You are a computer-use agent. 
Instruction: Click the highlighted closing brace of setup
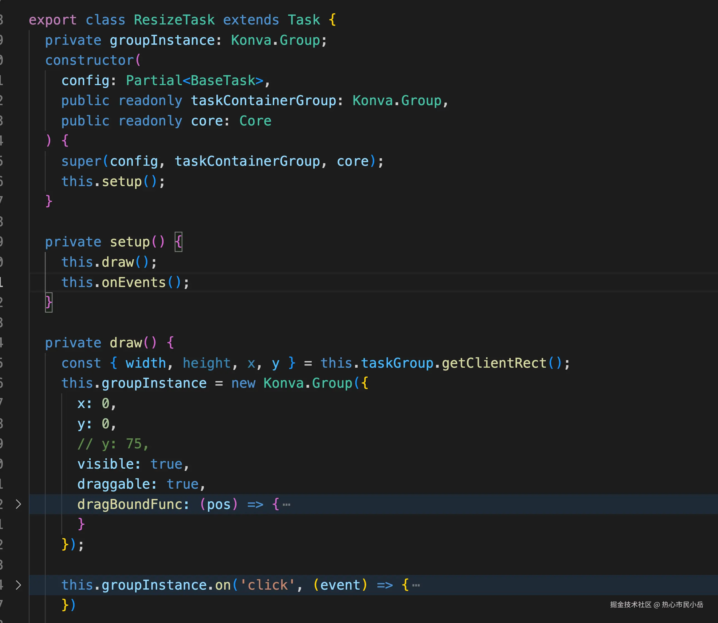(49, 302)
